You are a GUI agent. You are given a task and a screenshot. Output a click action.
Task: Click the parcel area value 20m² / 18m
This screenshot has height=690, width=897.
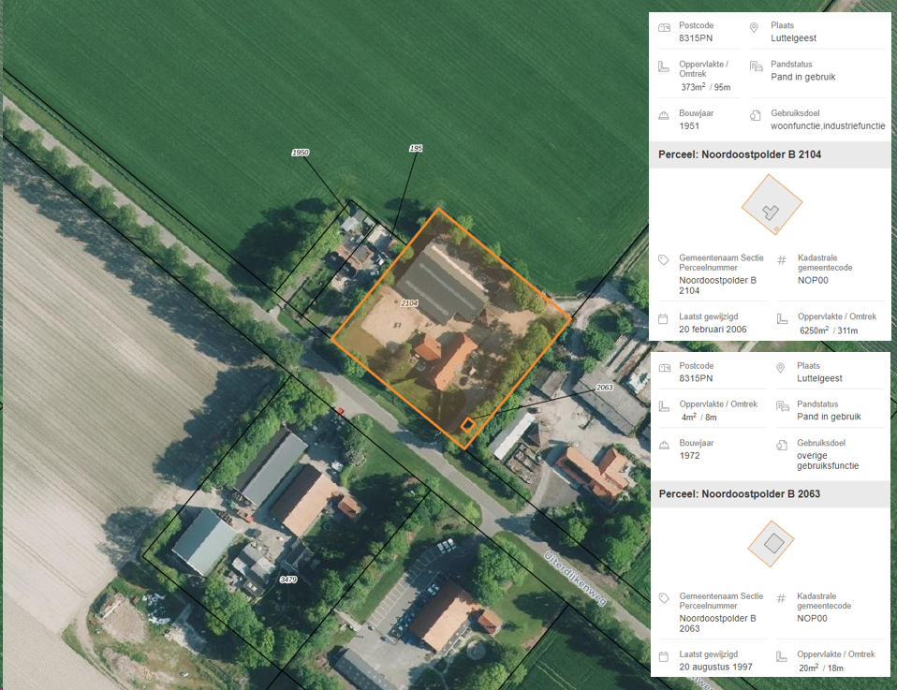pyautogui.click(x=821, y=668)
